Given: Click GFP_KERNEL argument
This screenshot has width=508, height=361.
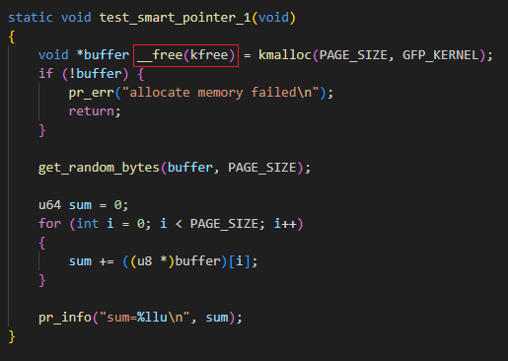Looking at the screenshot, I should [x=441, y=55].
